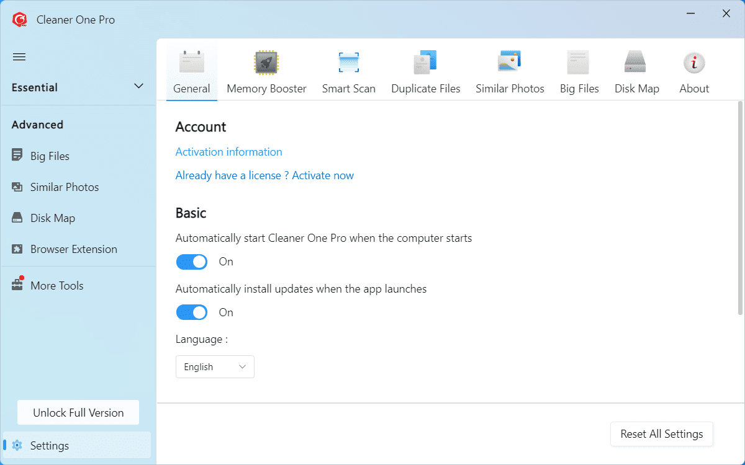Click Already have a license? Activate now

point(264,175)
